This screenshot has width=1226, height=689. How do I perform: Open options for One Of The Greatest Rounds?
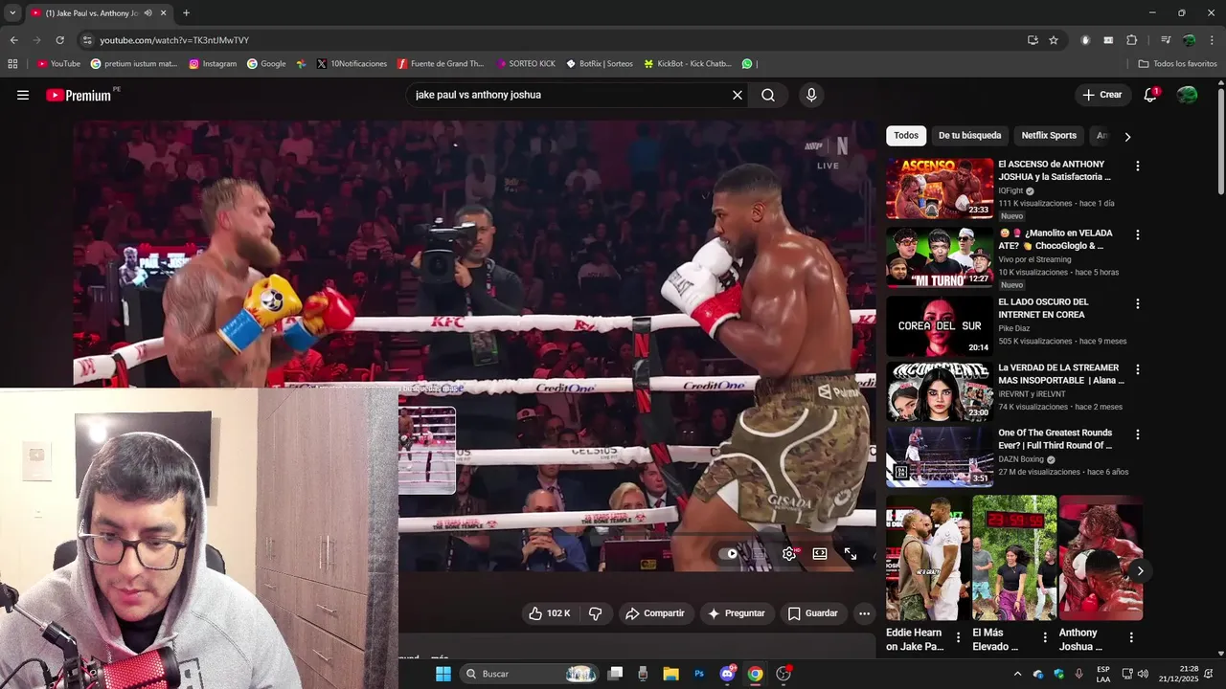point(1137,433)
